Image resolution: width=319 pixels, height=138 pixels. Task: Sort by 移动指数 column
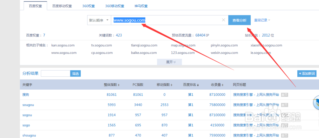pyautogui.click(x=164, y=85)
